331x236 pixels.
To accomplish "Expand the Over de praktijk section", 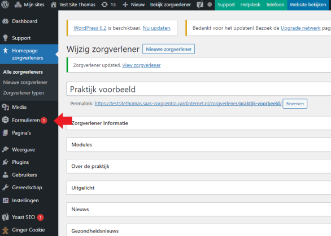I will (199, 166).
